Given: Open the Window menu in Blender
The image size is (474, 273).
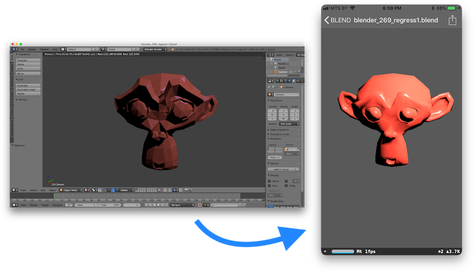Looking at the screenshot, I should 44,49.
